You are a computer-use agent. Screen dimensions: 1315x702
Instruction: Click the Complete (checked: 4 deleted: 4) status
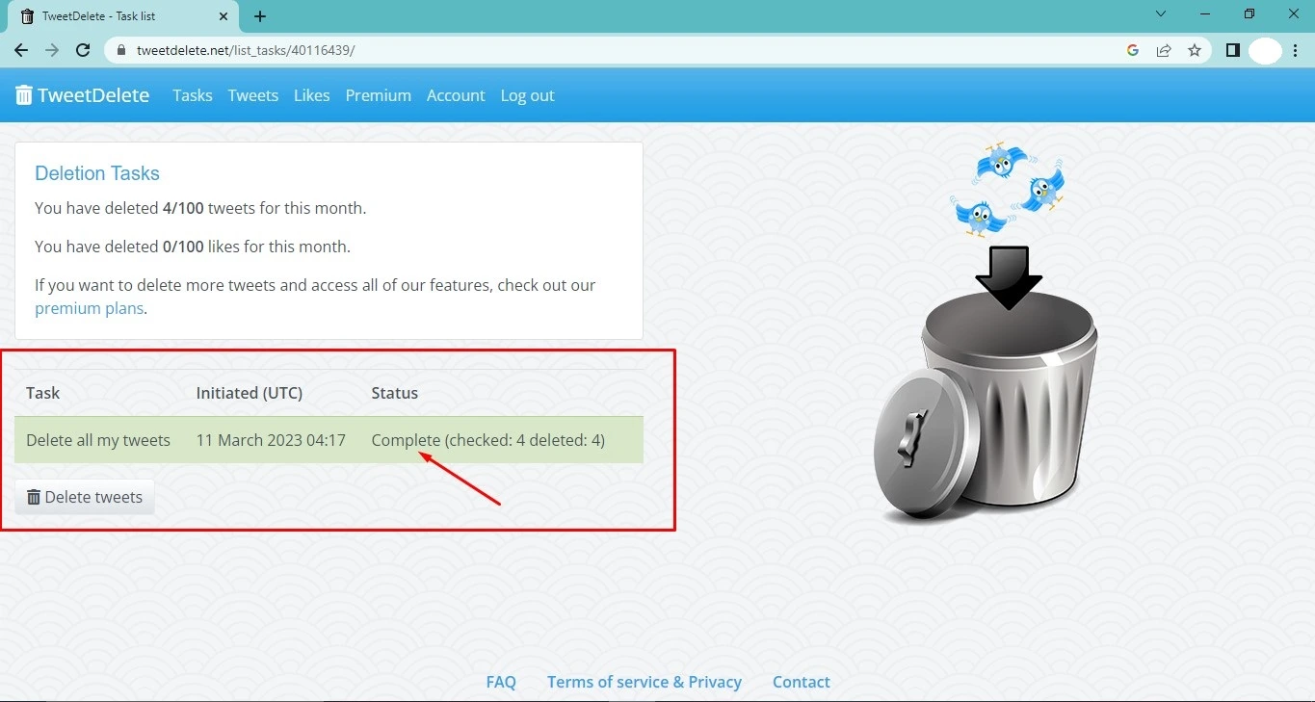coord(488,440)
